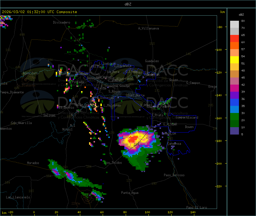Click the A_Villanueva map label
This screenshot has width=256, height=216.
click(148, 28)
